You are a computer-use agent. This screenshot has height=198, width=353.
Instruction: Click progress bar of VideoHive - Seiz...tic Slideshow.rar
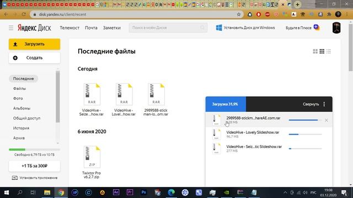pos(305,148)
